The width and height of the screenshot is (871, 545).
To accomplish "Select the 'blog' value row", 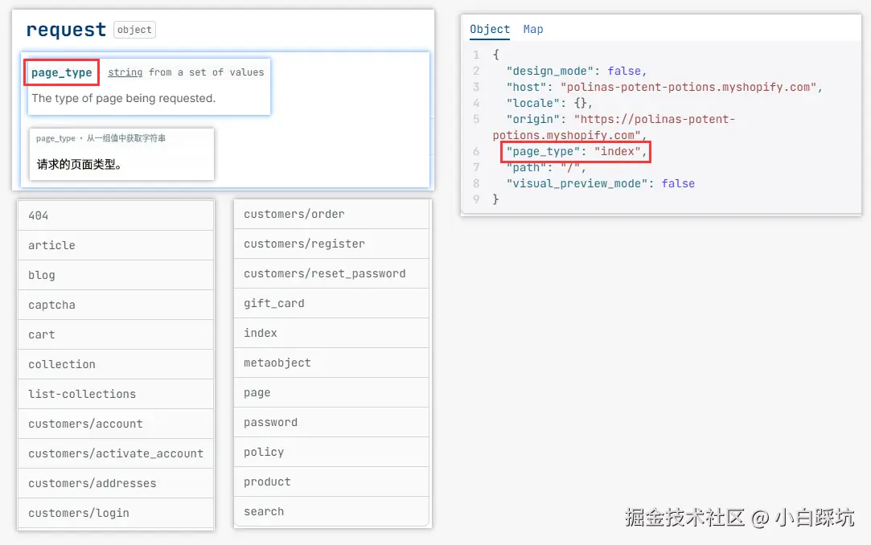I will pos(116,275).
